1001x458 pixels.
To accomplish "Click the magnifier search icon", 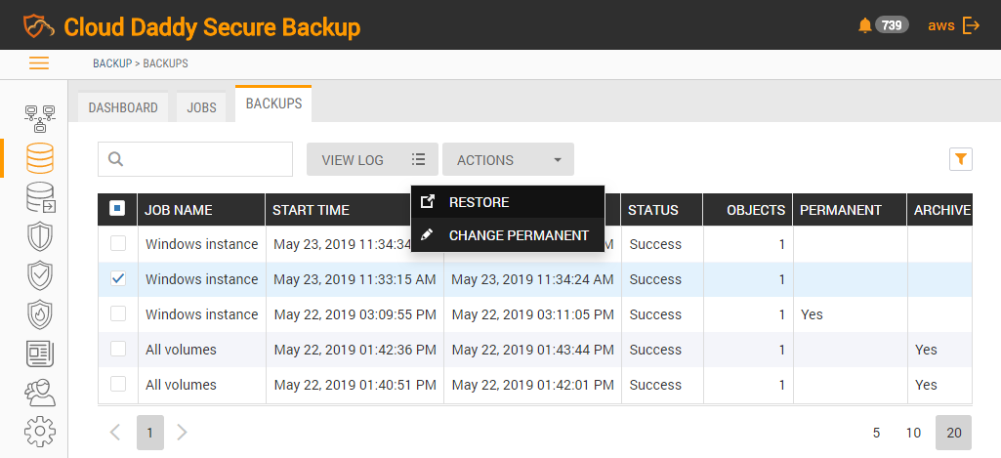I will [x=115, y=159].
